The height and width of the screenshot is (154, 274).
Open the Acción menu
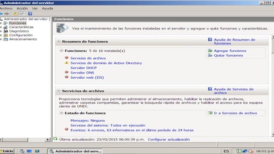point(22,9)
